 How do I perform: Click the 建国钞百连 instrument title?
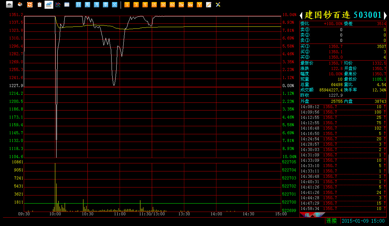click(327, 15)
